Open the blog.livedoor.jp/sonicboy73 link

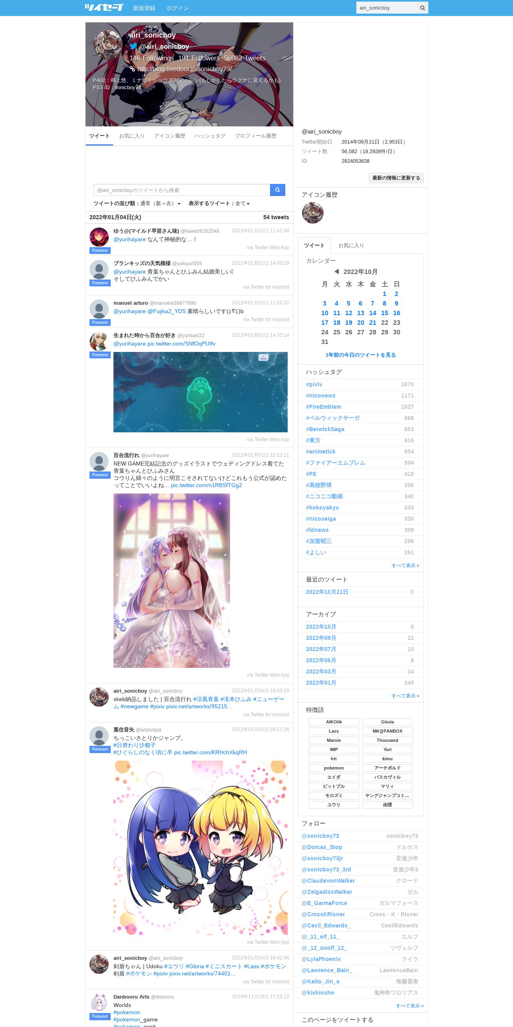pos(185,69)
